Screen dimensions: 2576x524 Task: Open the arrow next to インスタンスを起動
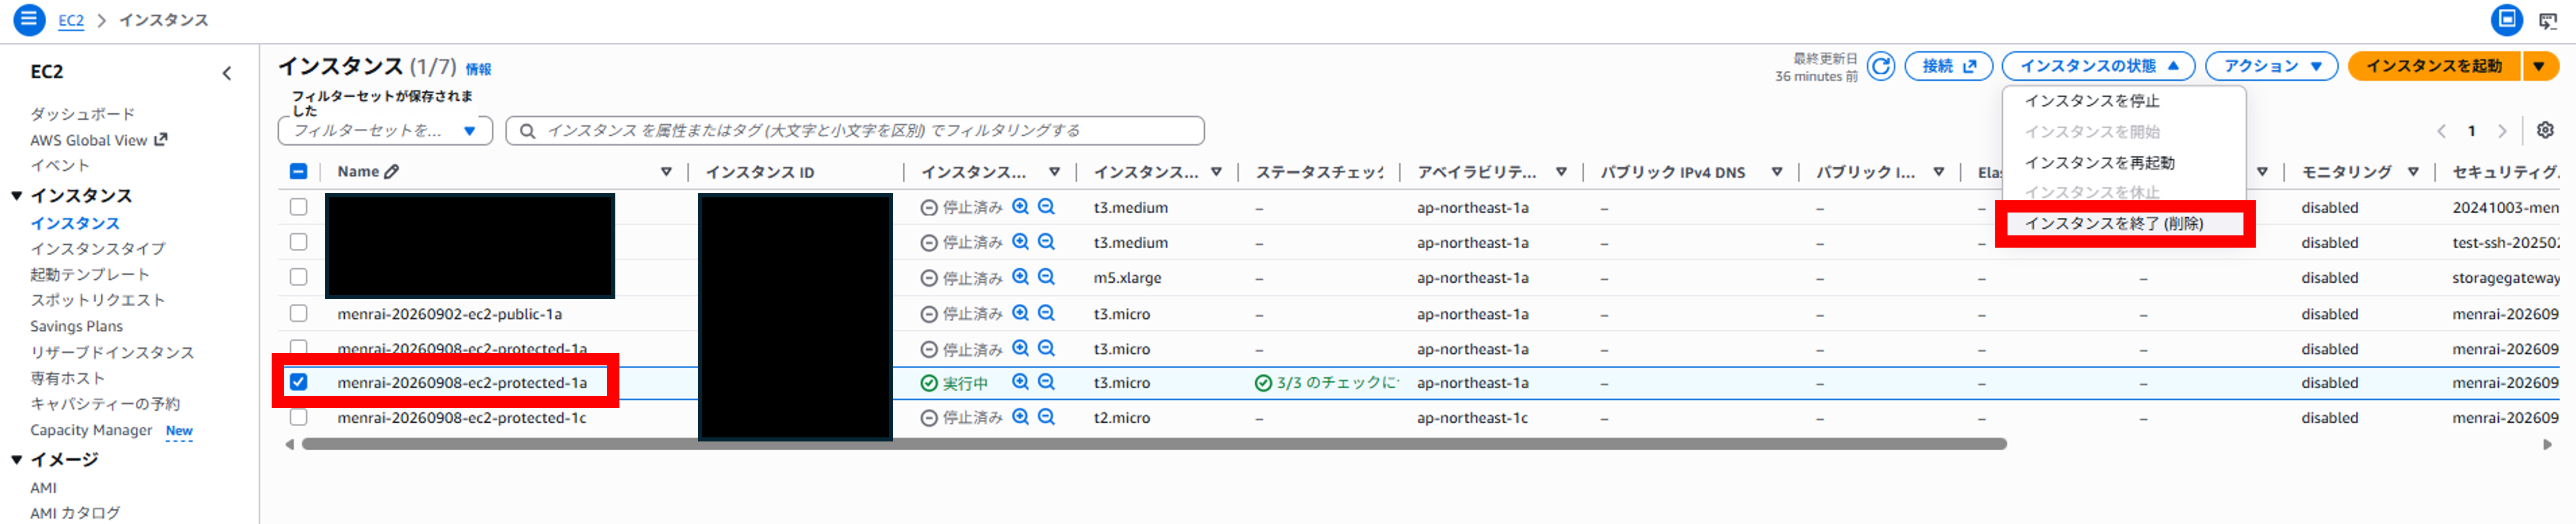(2540, 66)
